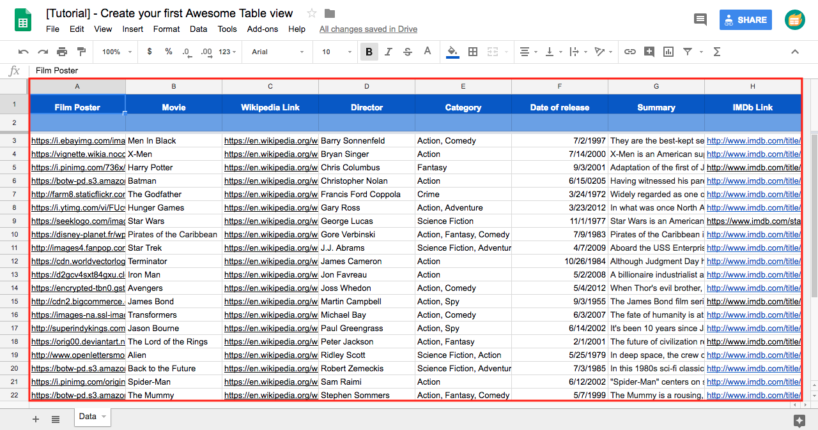Image resolution: width=818 pixels, height=430 pixels.
Task: Open the zoom 100% dropdown
Action: 117,52
